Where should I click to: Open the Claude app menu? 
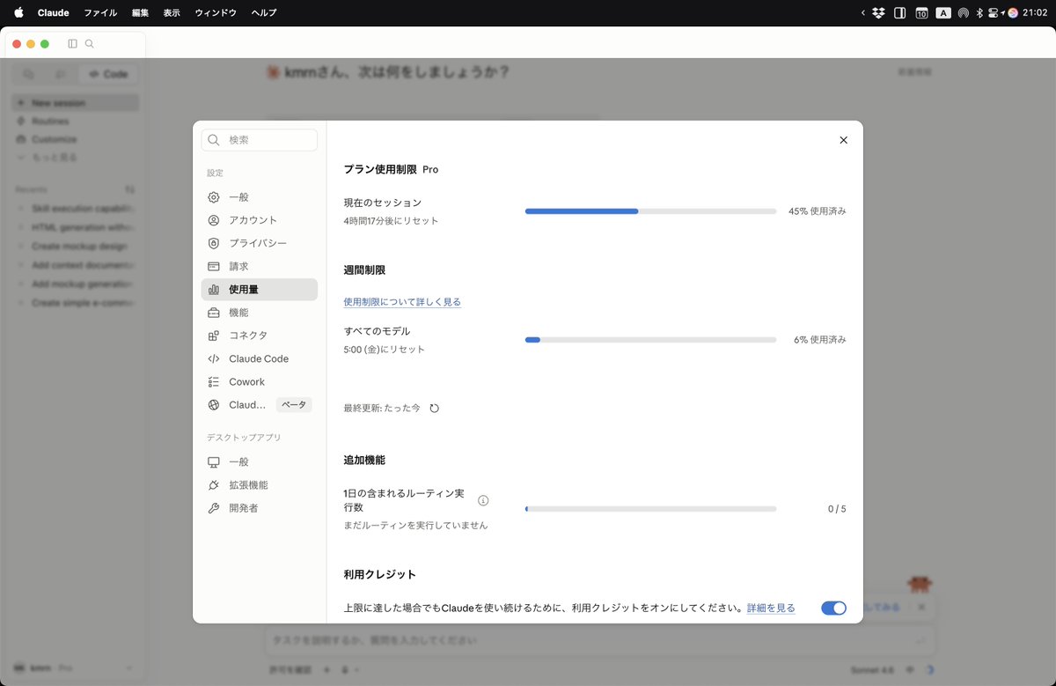54,13
